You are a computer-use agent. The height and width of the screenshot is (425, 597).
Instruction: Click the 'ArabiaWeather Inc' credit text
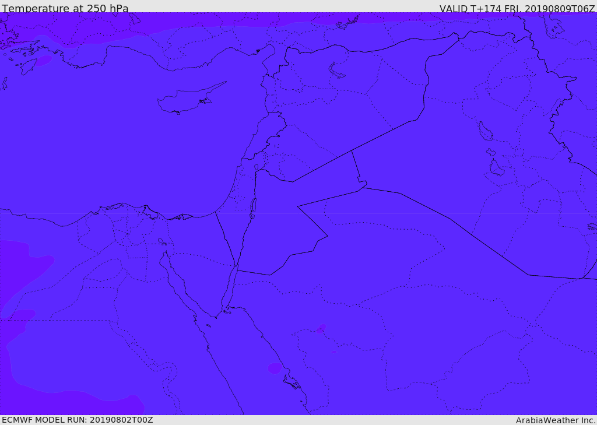(x=555, y=420)
